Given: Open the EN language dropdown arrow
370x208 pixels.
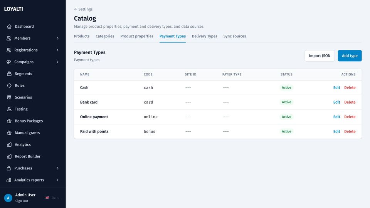Looking at the screenshot, I should click(58, 198).
